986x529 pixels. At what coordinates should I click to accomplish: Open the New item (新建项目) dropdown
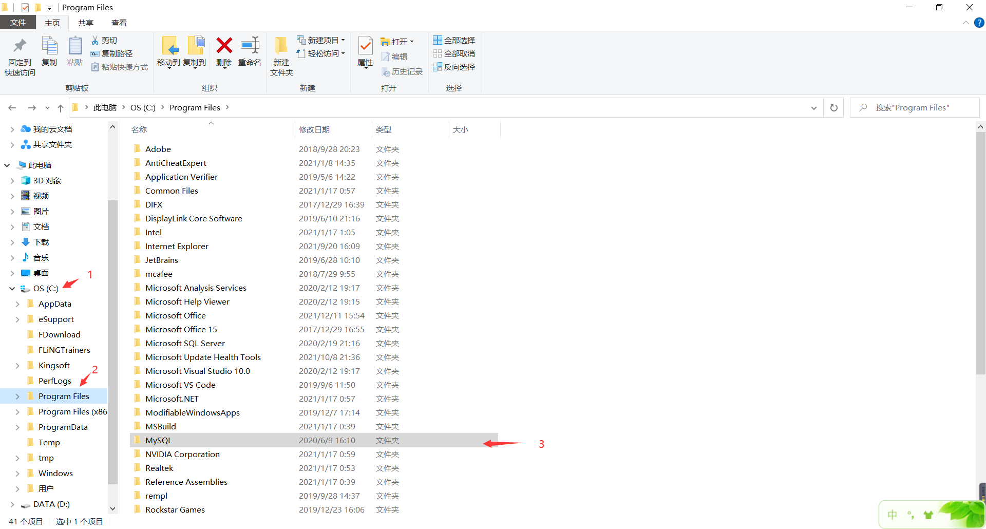coord(321,40)
